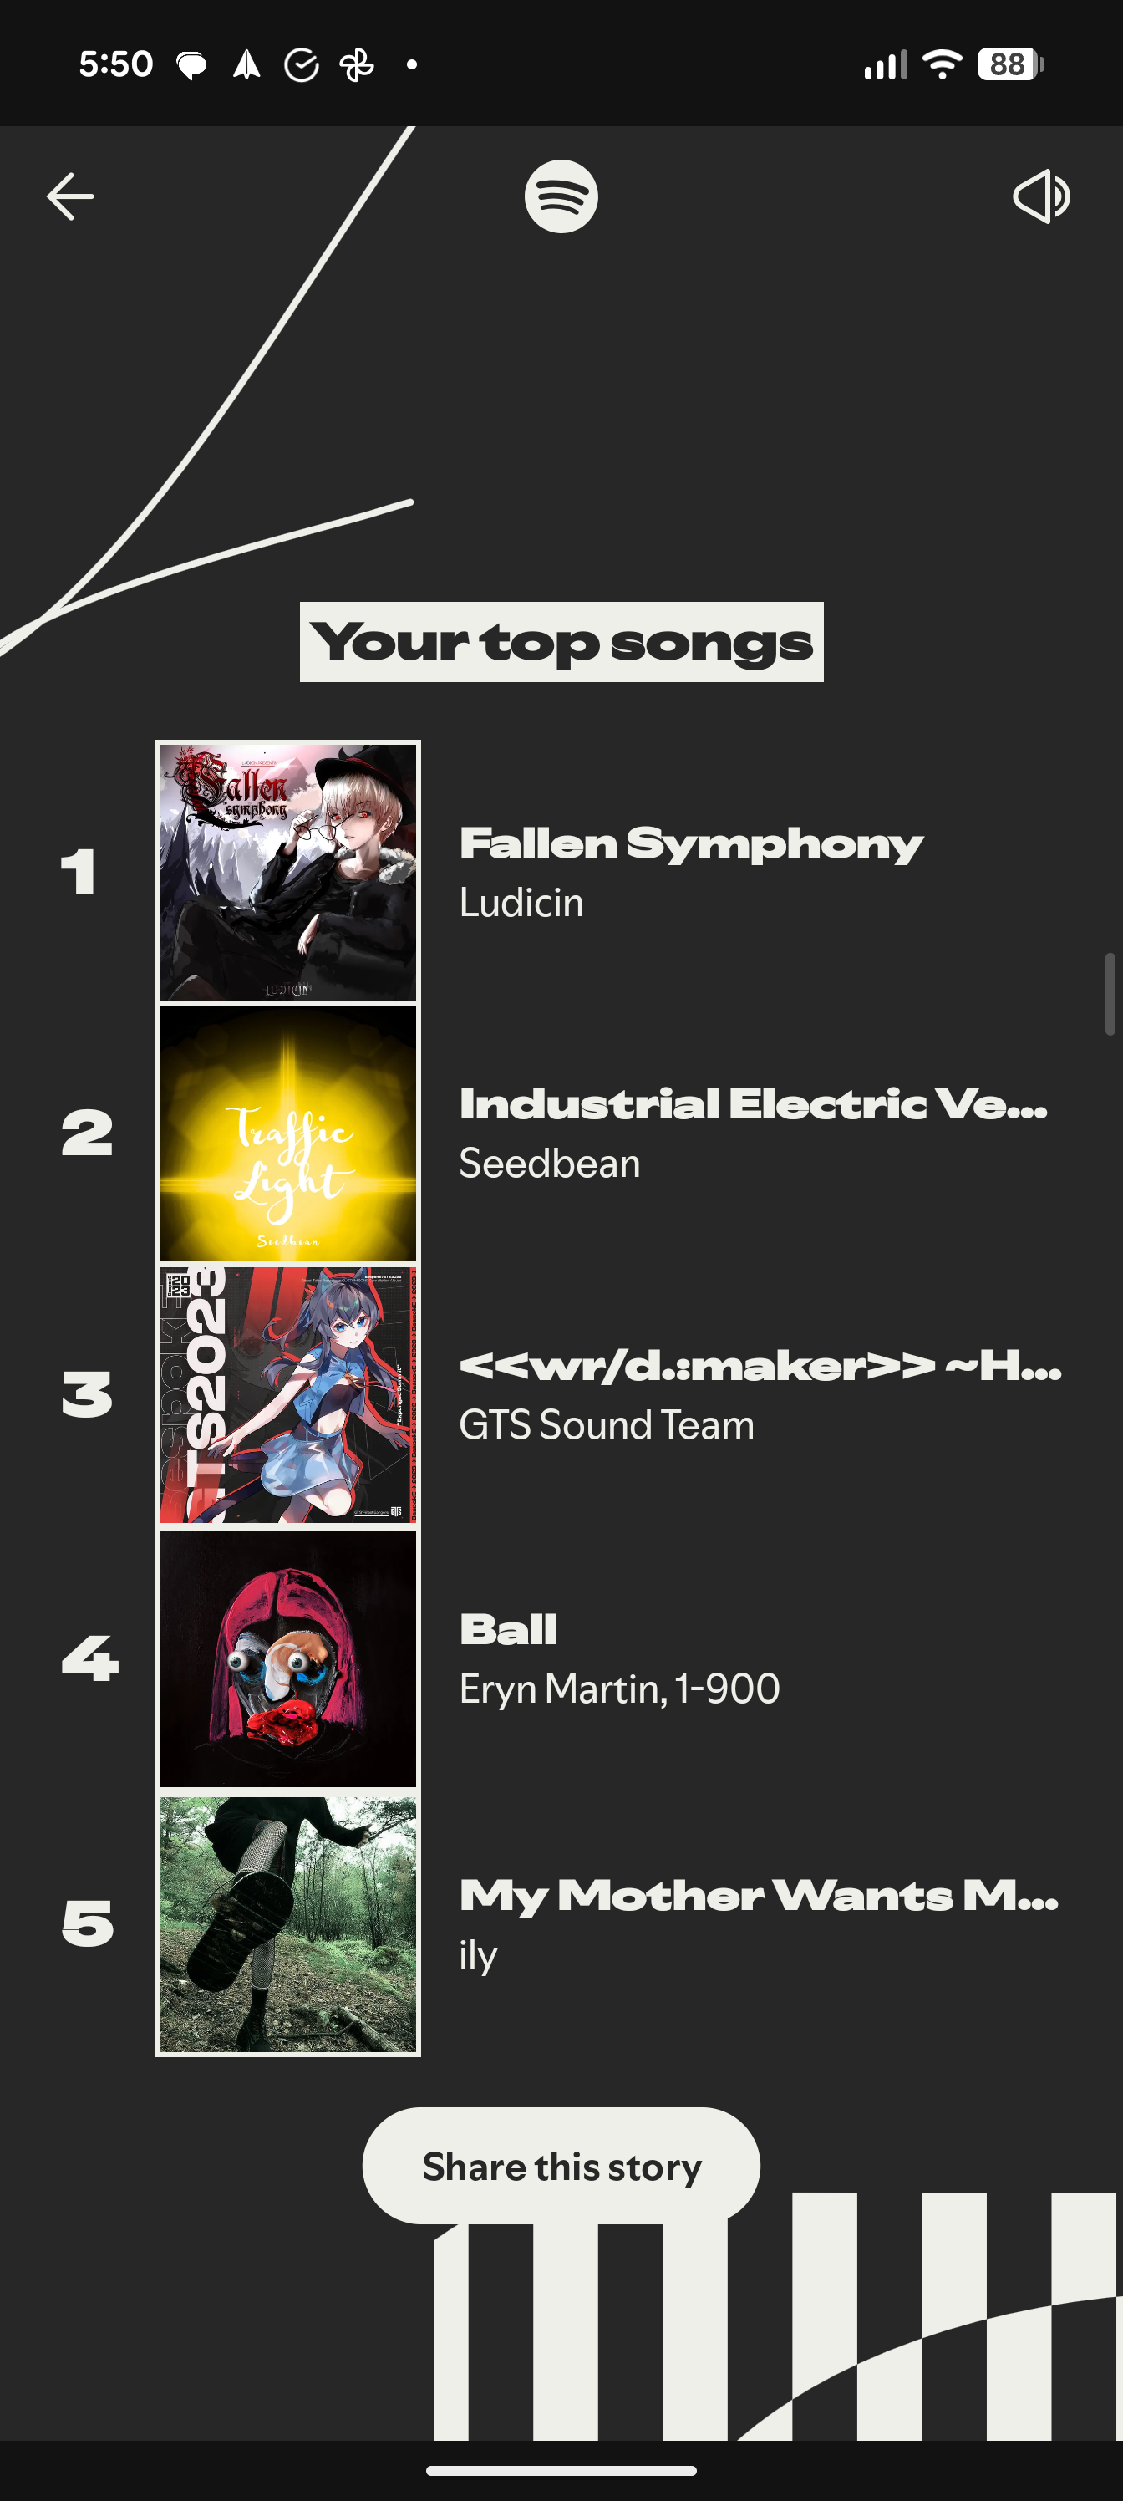Tap the cellular signal bars icon
This screenshot has height=2501, width=1123.
click(x=884, y=65)
